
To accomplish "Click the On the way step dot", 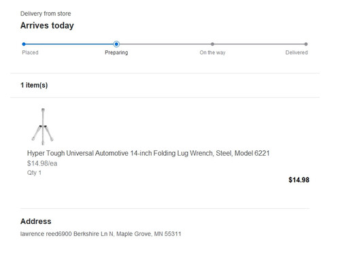I will coord(212,44).
